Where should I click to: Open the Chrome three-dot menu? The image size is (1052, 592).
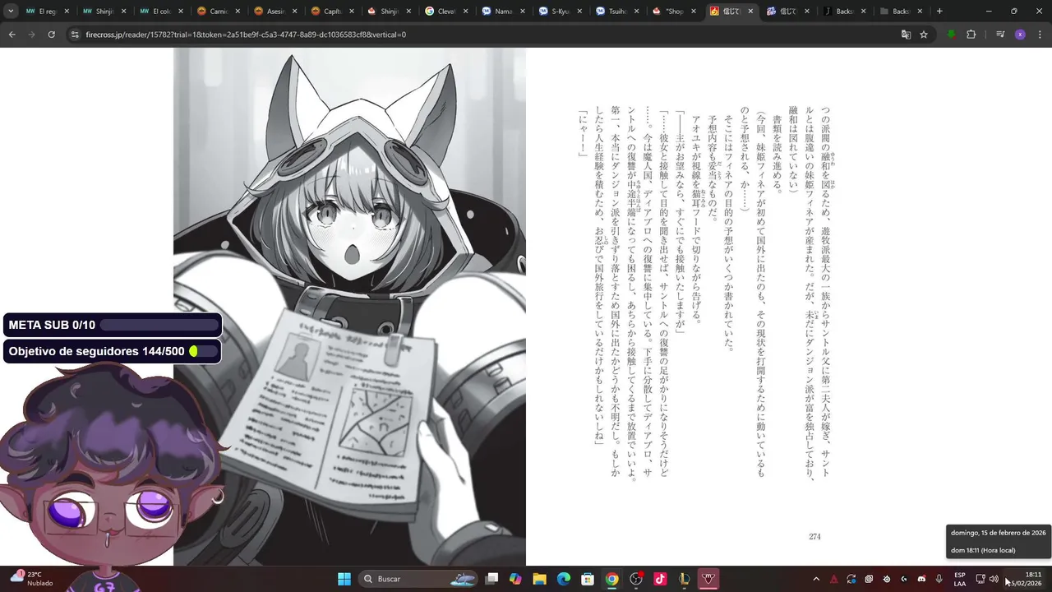[x=1040, y=35]
